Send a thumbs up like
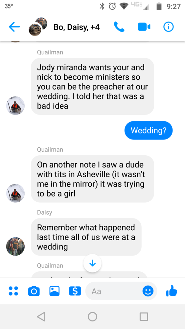Image resolution: width=185 pixels, height=329 pixels. (172, 291)
